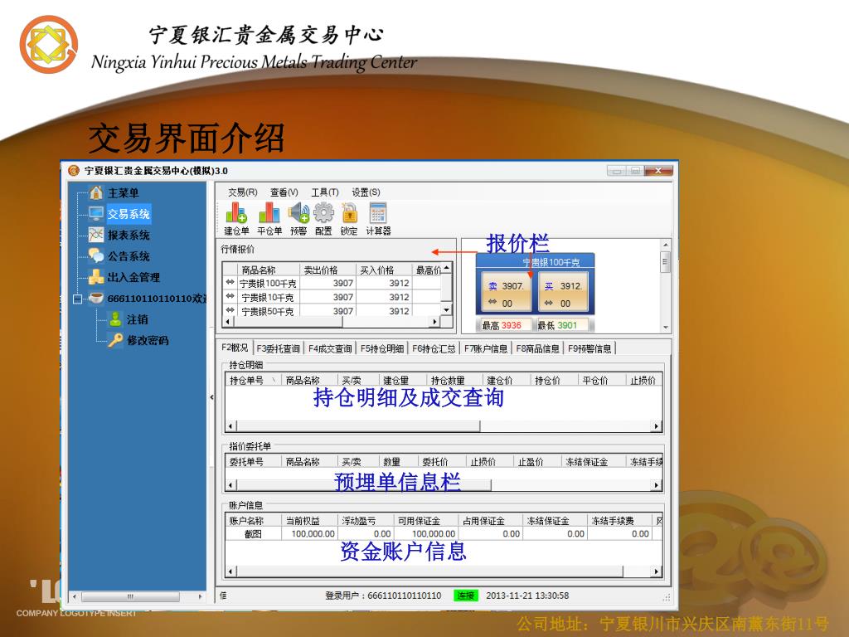Switch to the F6持仓汇总 tab
849x637 pixels.
tap(434, 349)
